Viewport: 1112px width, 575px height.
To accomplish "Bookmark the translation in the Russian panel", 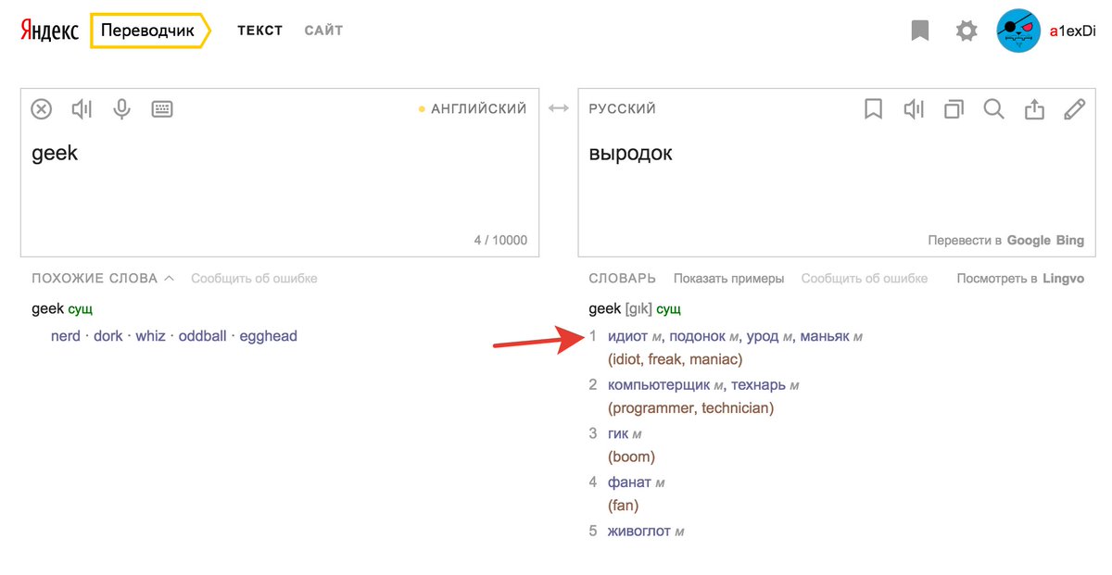I will point(873,109).
